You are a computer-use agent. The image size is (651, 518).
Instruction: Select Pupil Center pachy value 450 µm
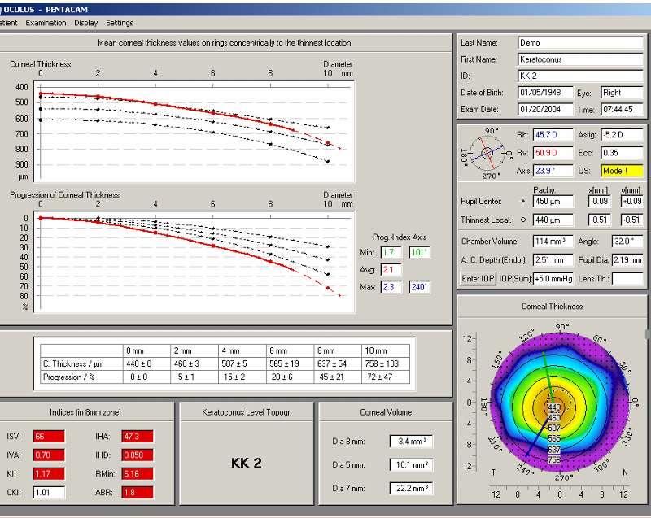553,201
